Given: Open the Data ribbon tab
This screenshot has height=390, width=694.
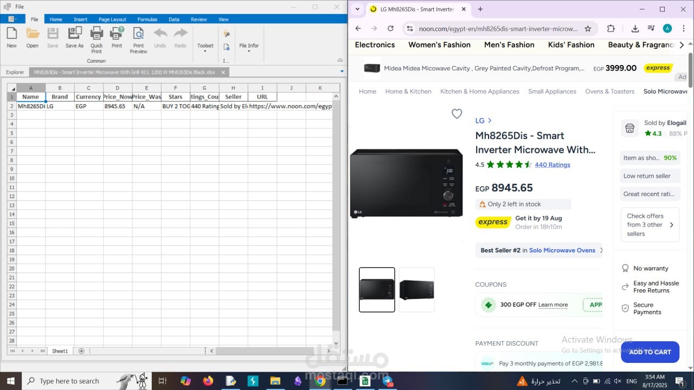Looking at the screenshot, I should 174,19.
